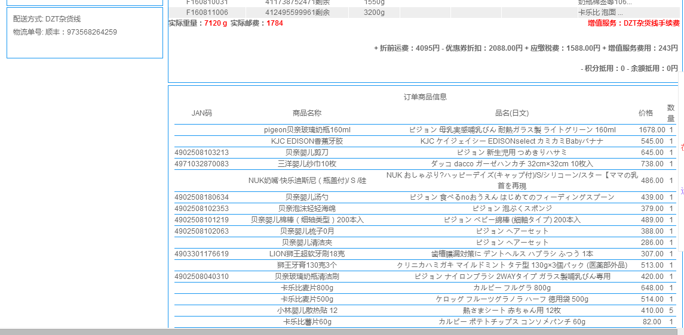Click product 贝亲婴儿汤勺
This screenshot has height=335, width=684.
point(307,197)
